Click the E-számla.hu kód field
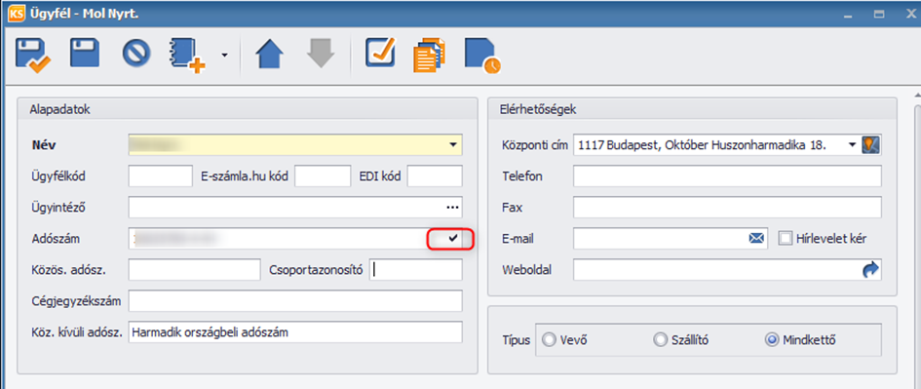 pos(323,175)
